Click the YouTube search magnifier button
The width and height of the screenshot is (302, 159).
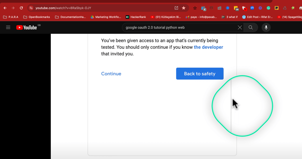click(251, 27)
